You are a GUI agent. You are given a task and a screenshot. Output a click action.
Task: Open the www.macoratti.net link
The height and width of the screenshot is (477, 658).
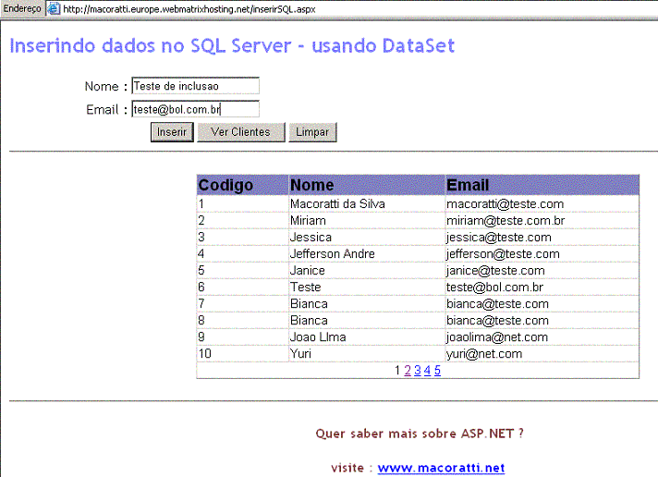click(x=441, y=468)
